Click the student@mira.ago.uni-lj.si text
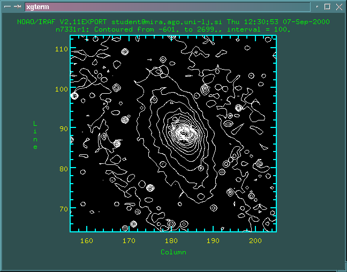The image size is (347, 272). point(167,22)
